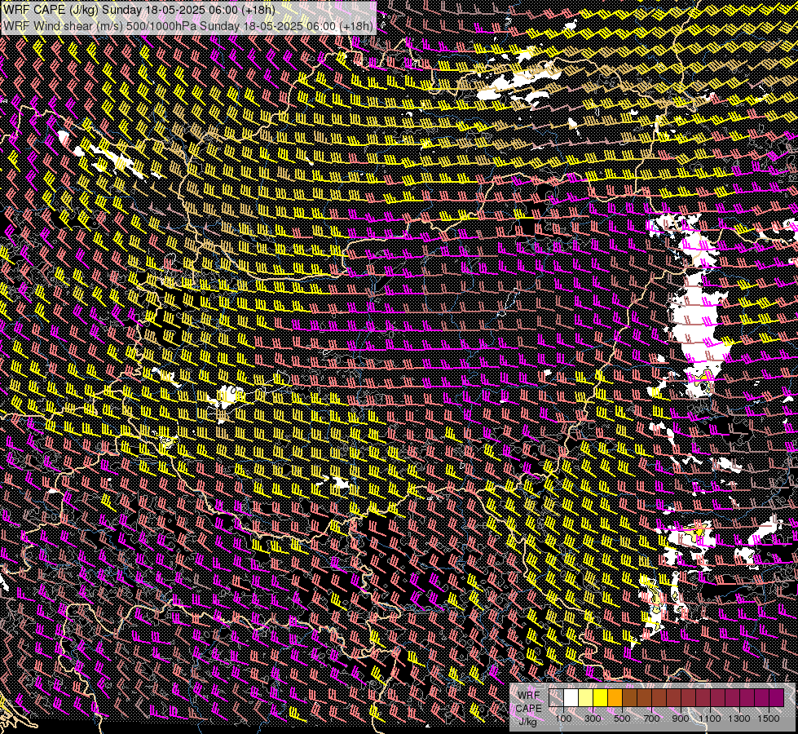The image size is (798, 734).
Task: Click the legend value 100
Action: point(564,719)
